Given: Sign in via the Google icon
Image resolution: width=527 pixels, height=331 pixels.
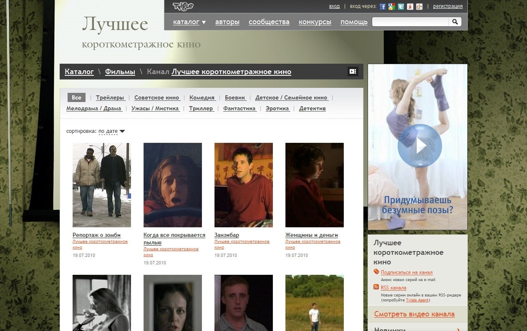Looking at the screenshot, I should coord(392,6).
